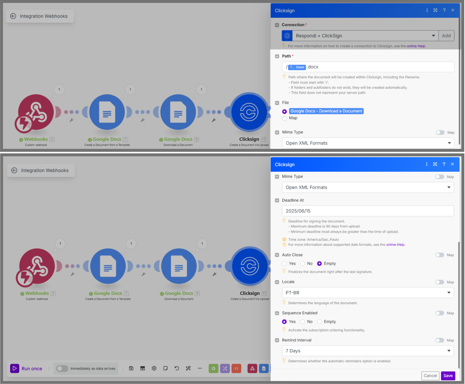The width and height of the screenshot is (465, 384).
Task: Click Google Docs 7 module in lower screenshot
Action: coord(108,266)
